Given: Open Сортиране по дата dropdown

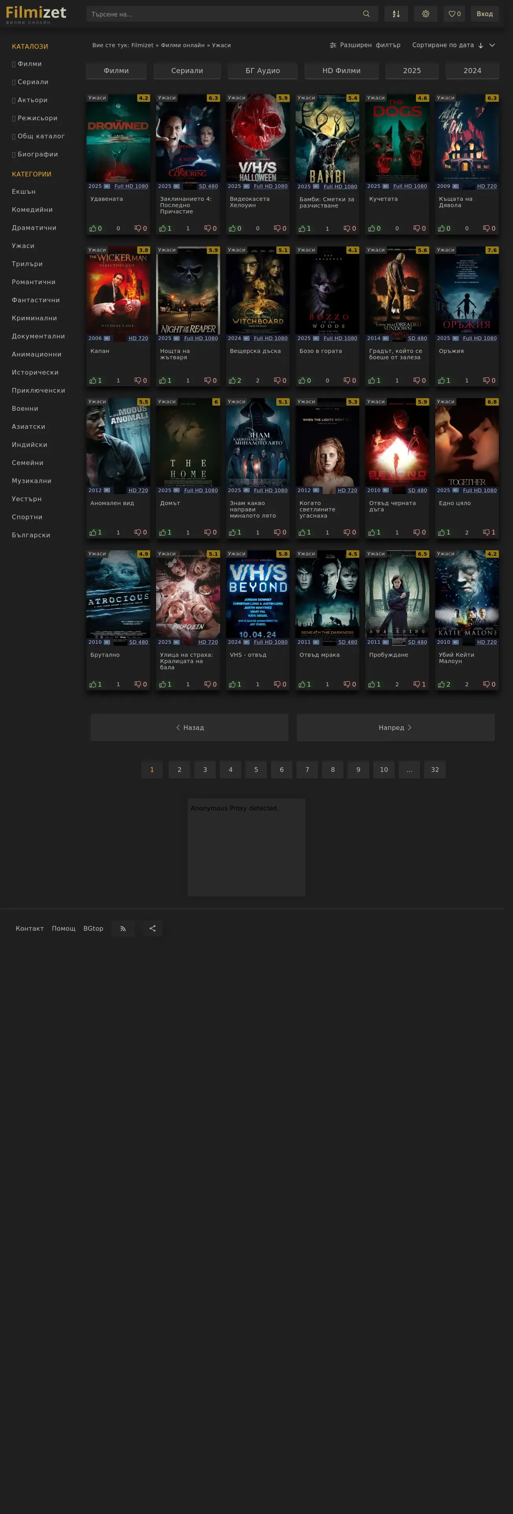Looking at the screenshot, I should 453,45.
